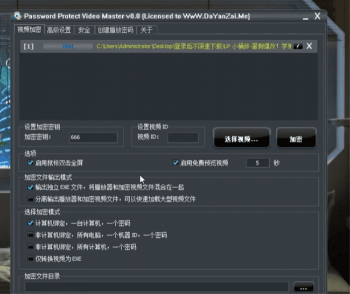Open the browse button for encrypted file directory
The image size is (350, 294).
pyautogui.click(x=303, y=288)
